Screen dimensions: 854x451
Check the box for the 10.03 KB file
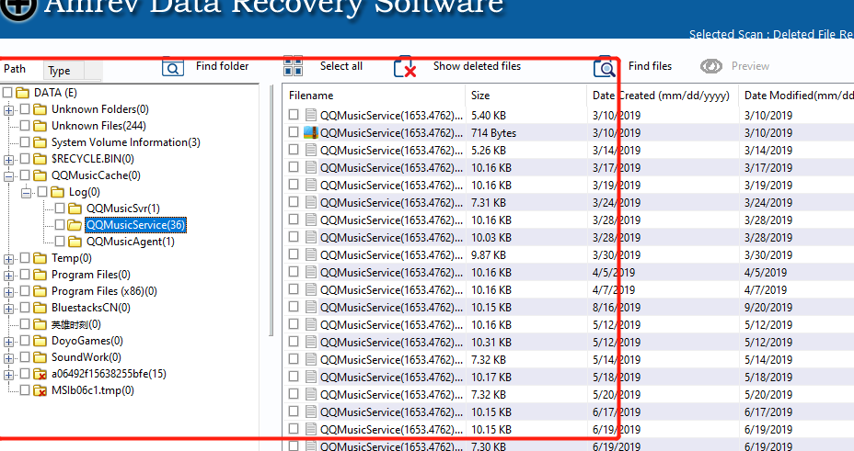click(294, 236)
